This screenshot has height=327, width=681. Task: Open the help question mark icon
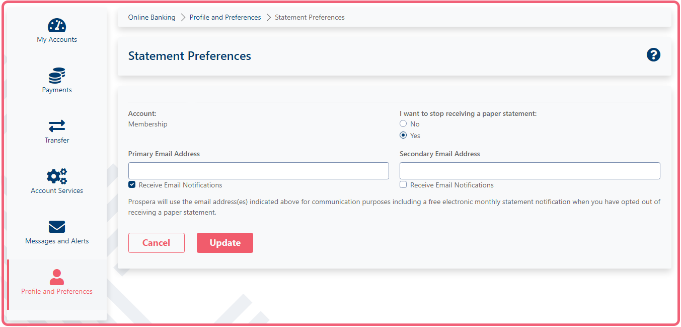click(653, 55)
